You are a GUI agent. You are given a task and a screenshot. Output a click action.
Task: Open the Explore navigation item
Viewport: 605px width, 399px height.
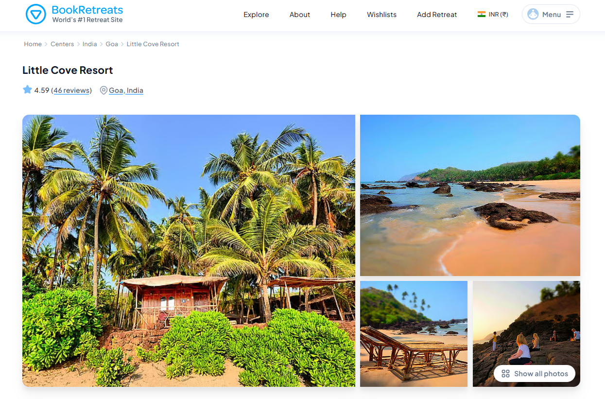(256, 15)
